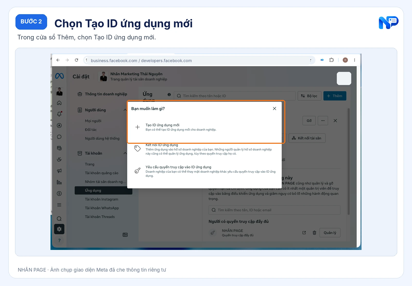This screenshot has height=286, width=412.
Task: Click the sidebar search magnifier icon
Action: (59, 219)
